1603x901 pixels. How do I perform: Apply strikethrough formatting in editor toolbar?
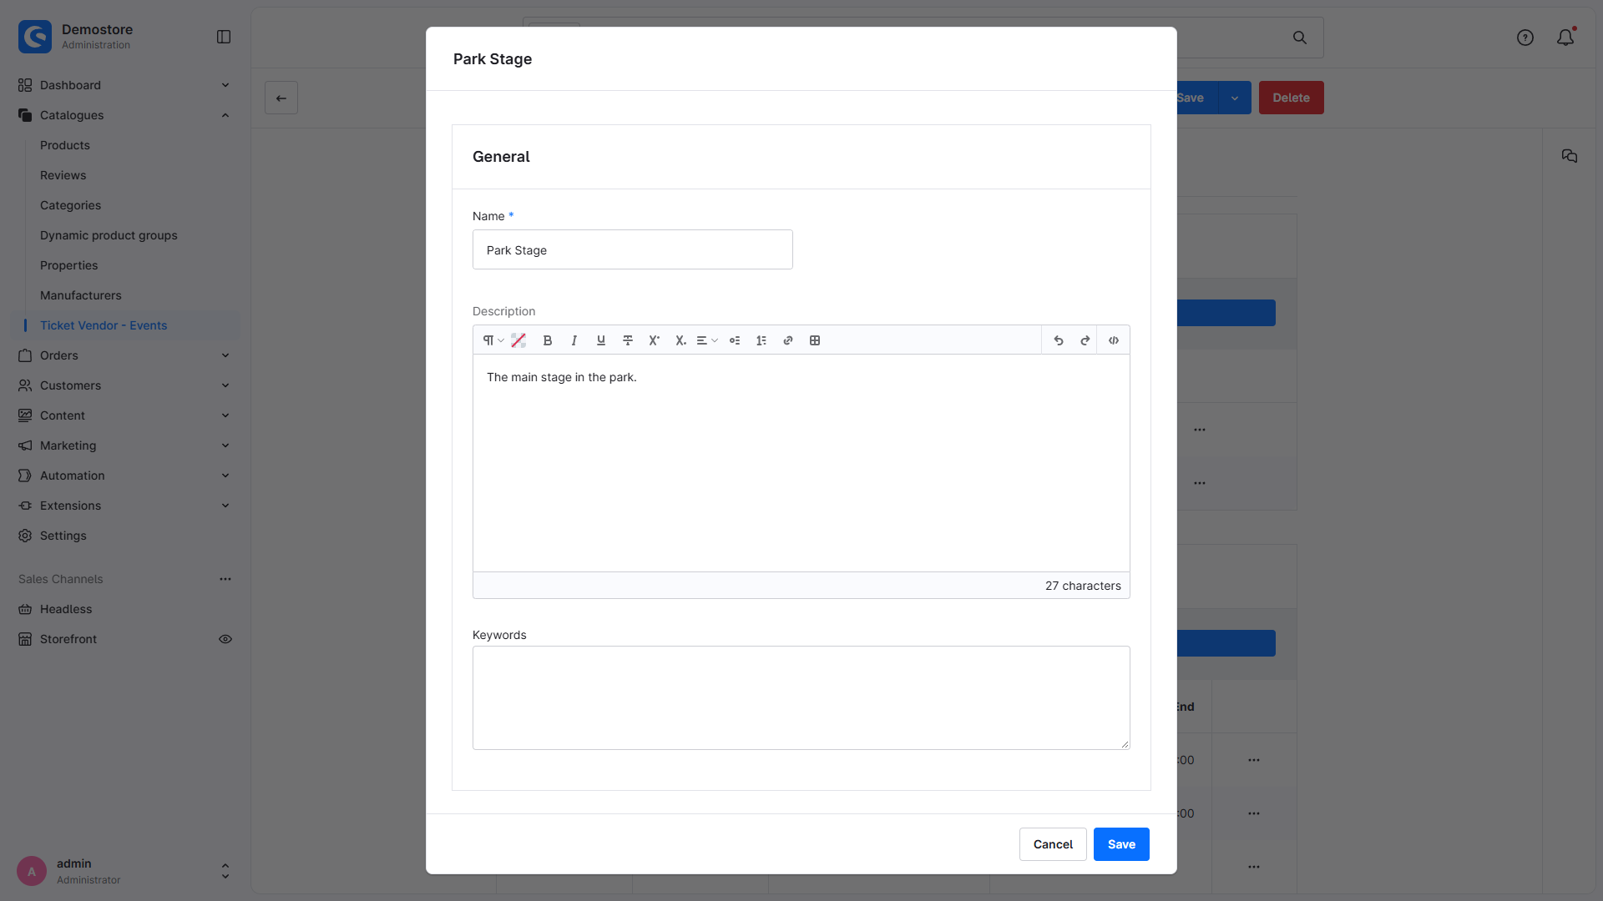coord(628,340)
